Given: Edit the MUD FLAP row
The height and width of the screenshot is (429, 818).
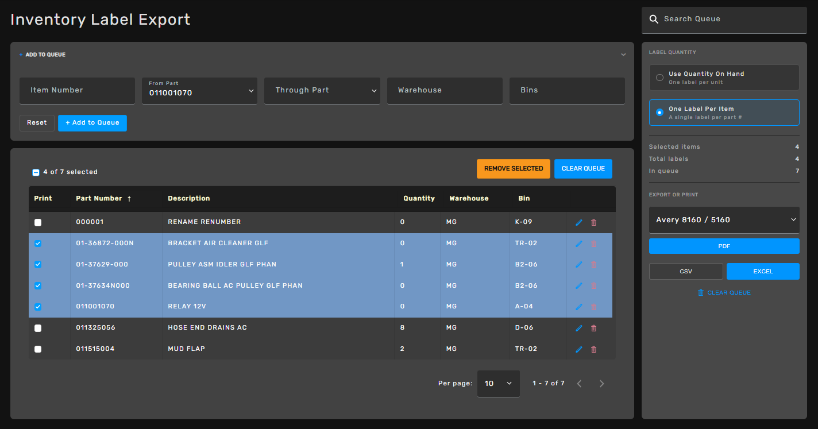Looking at the screenshot, I should [x=578, y=349].
